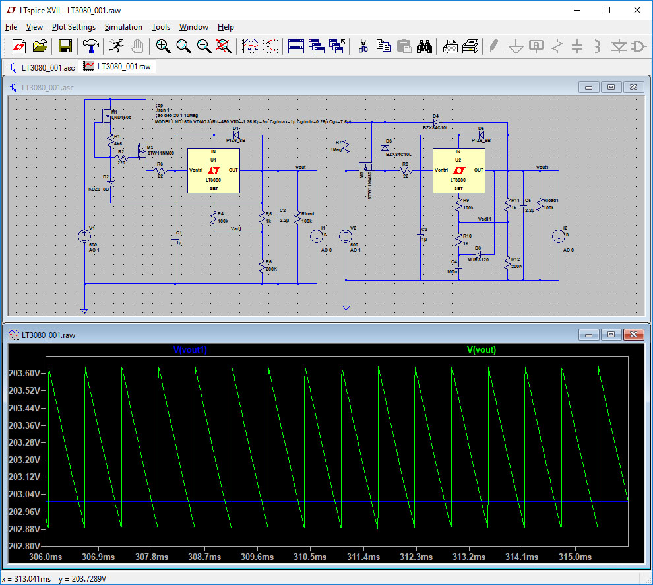The height and width of the screenshot is (585, 653).
Task: Click the V1 voltage source symbol
Action: click(84, 236)
